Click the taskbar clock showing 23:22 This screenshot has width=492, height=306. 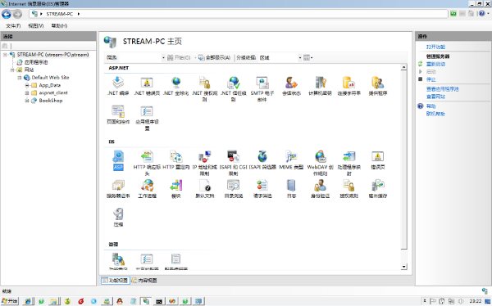pyautogui.click(x=476, y=301)
